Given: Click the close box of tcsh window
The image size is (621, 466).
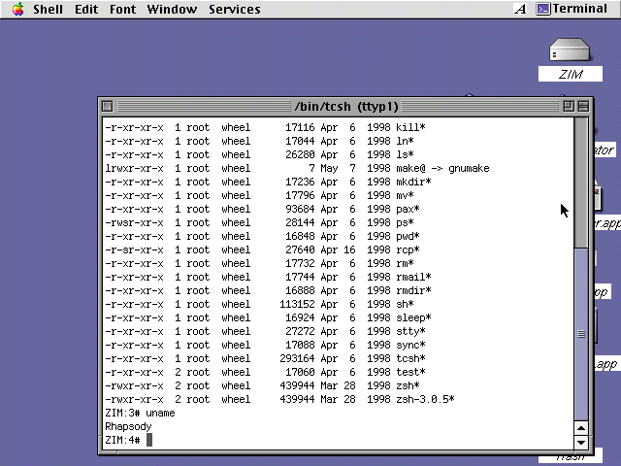Looking at the screenshot, I should pos(108,106).
